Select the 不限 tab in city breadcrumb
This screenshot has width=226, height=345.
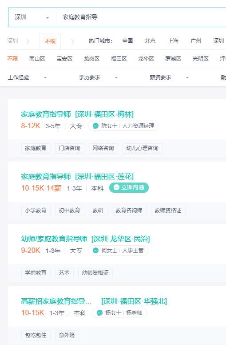[x=50, y=41]
